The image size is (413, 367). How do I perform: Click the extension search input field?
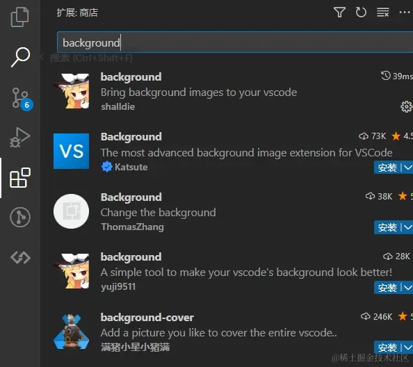pyautogui.click(x=235, y=42)
